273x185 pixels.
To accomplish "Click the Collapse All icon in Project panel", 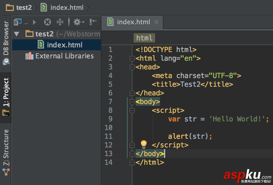I will click(x=60, y=22).
